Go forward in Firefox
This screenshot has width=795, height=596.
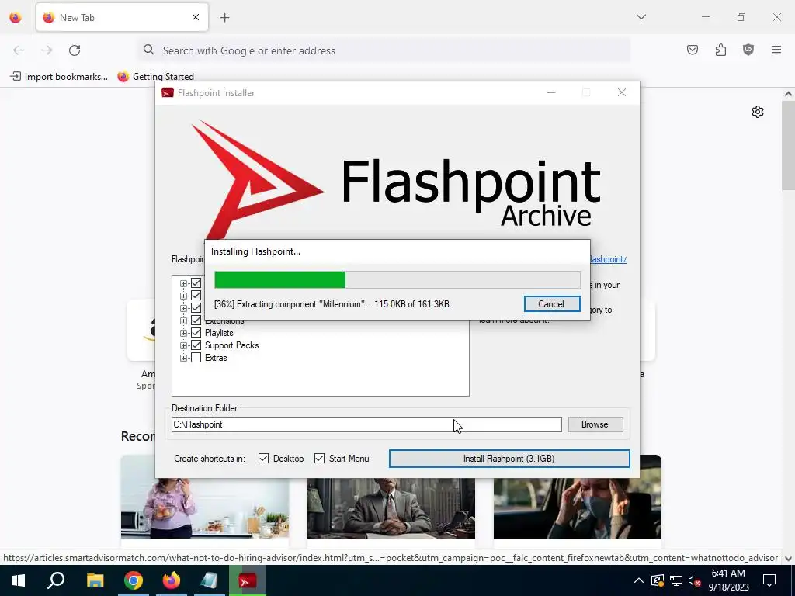(x=47, y=50)
